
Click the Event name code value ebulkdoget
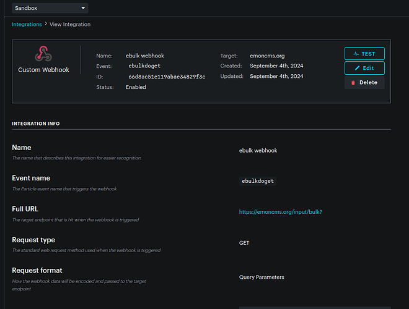(258, 181)
